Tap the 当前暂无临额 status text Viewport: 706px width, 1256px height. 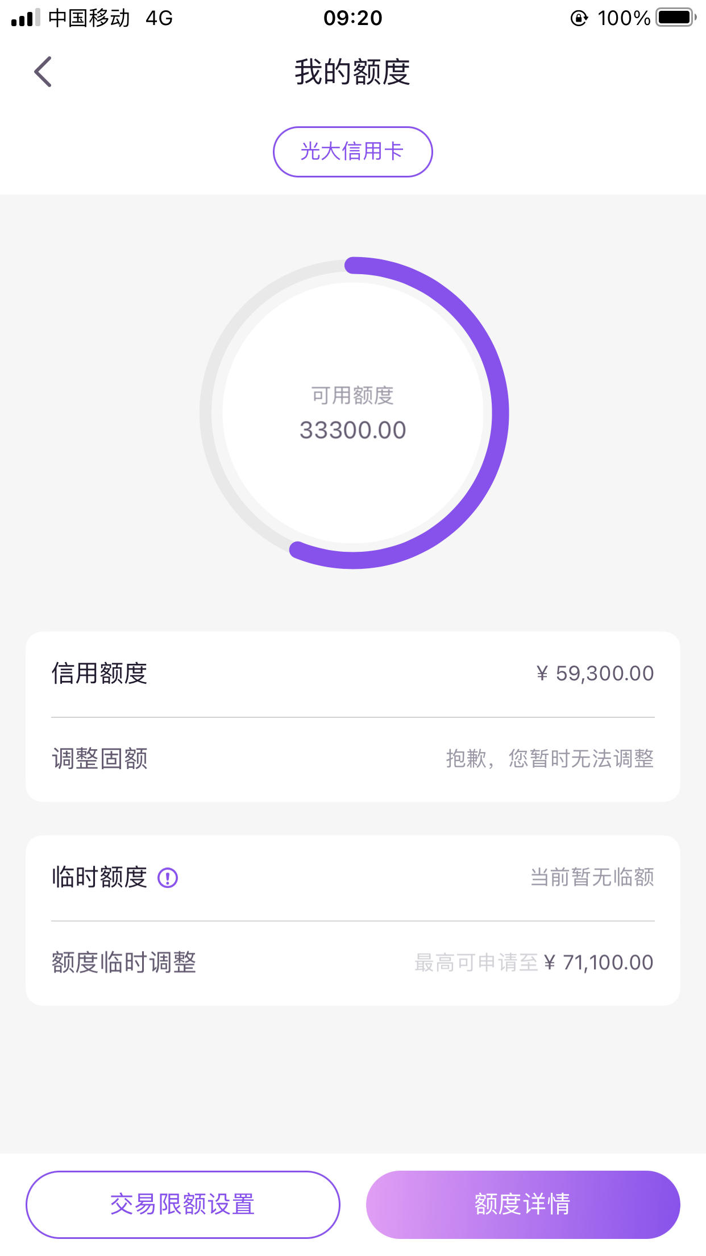[x=592, y=877]
